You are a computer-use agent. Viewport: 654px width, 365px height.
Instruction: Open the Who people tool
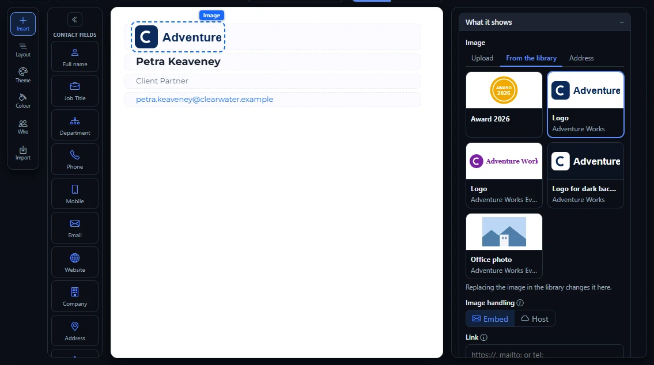tap(23, 127)
